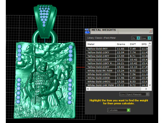The image size is (164, 123).
Task: Select the White Gold:14K PdW row
Action: click(x=117, y=85)
